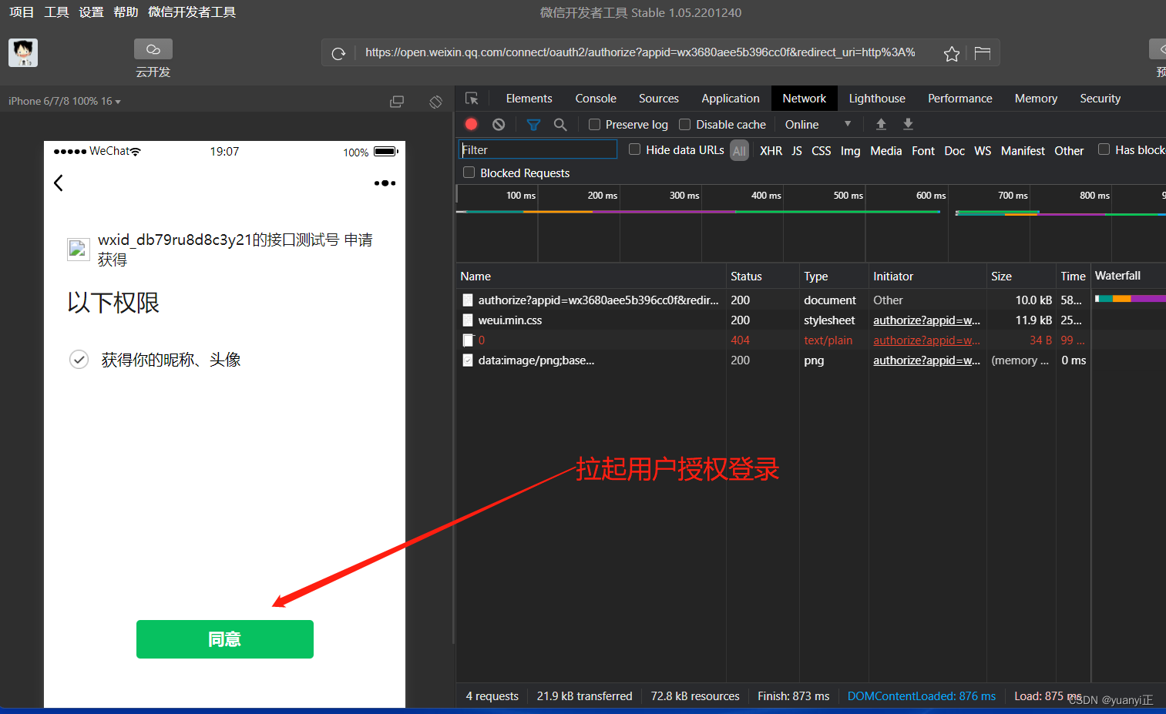This screenshot has width=1166, height=714.
Task: Import HAR file with upload arrow
Action: pyautogui.click(x=881, y=124)
